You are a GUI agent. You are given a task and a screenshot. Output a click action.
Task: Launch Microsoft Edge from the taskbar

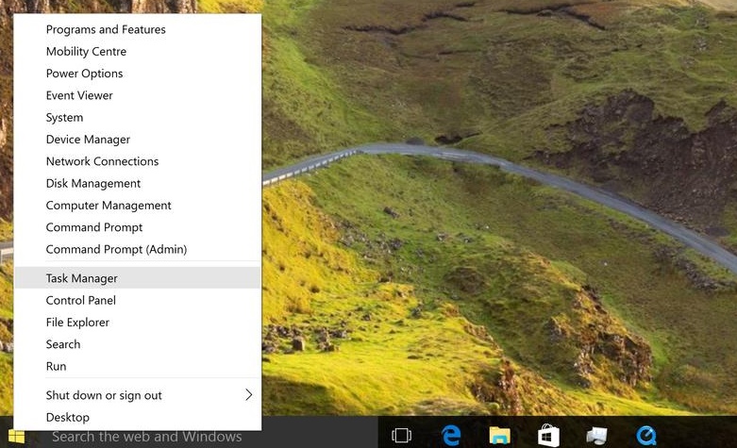click(451, 436)
